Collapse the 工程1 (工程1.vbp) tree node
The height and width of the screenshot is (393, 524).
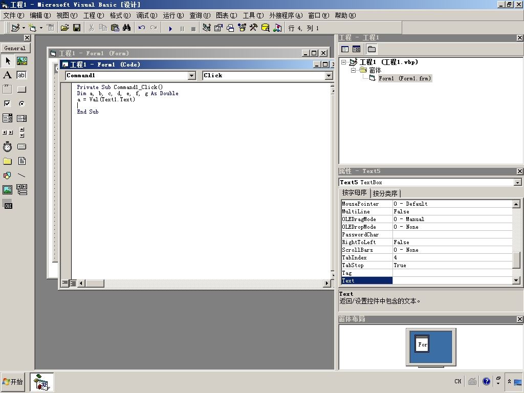343,62
